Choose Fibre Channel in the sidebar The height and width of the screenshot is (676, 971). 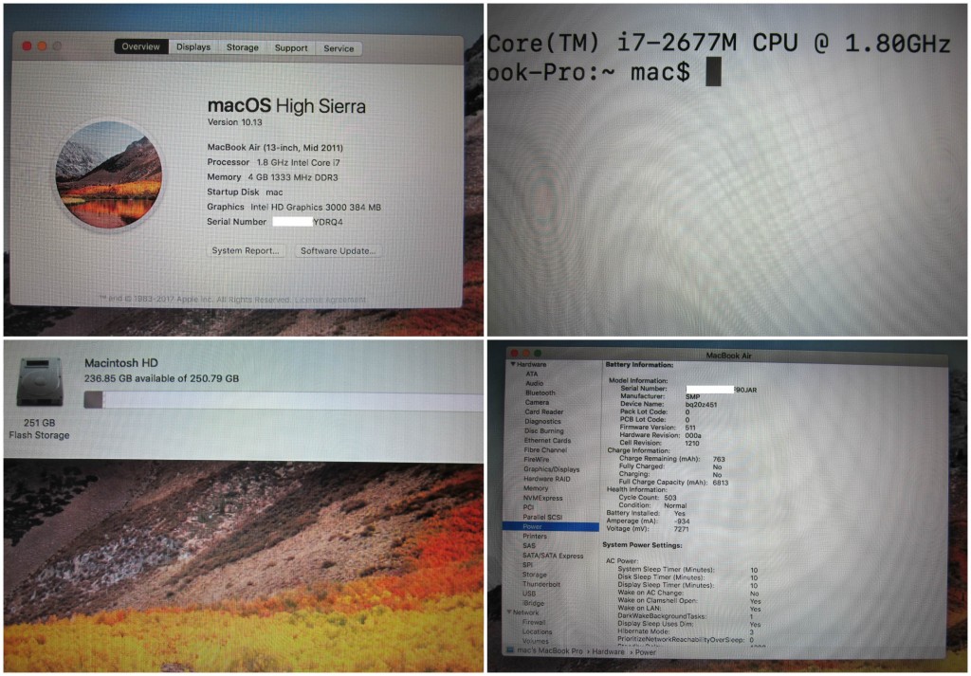(545, 450)
